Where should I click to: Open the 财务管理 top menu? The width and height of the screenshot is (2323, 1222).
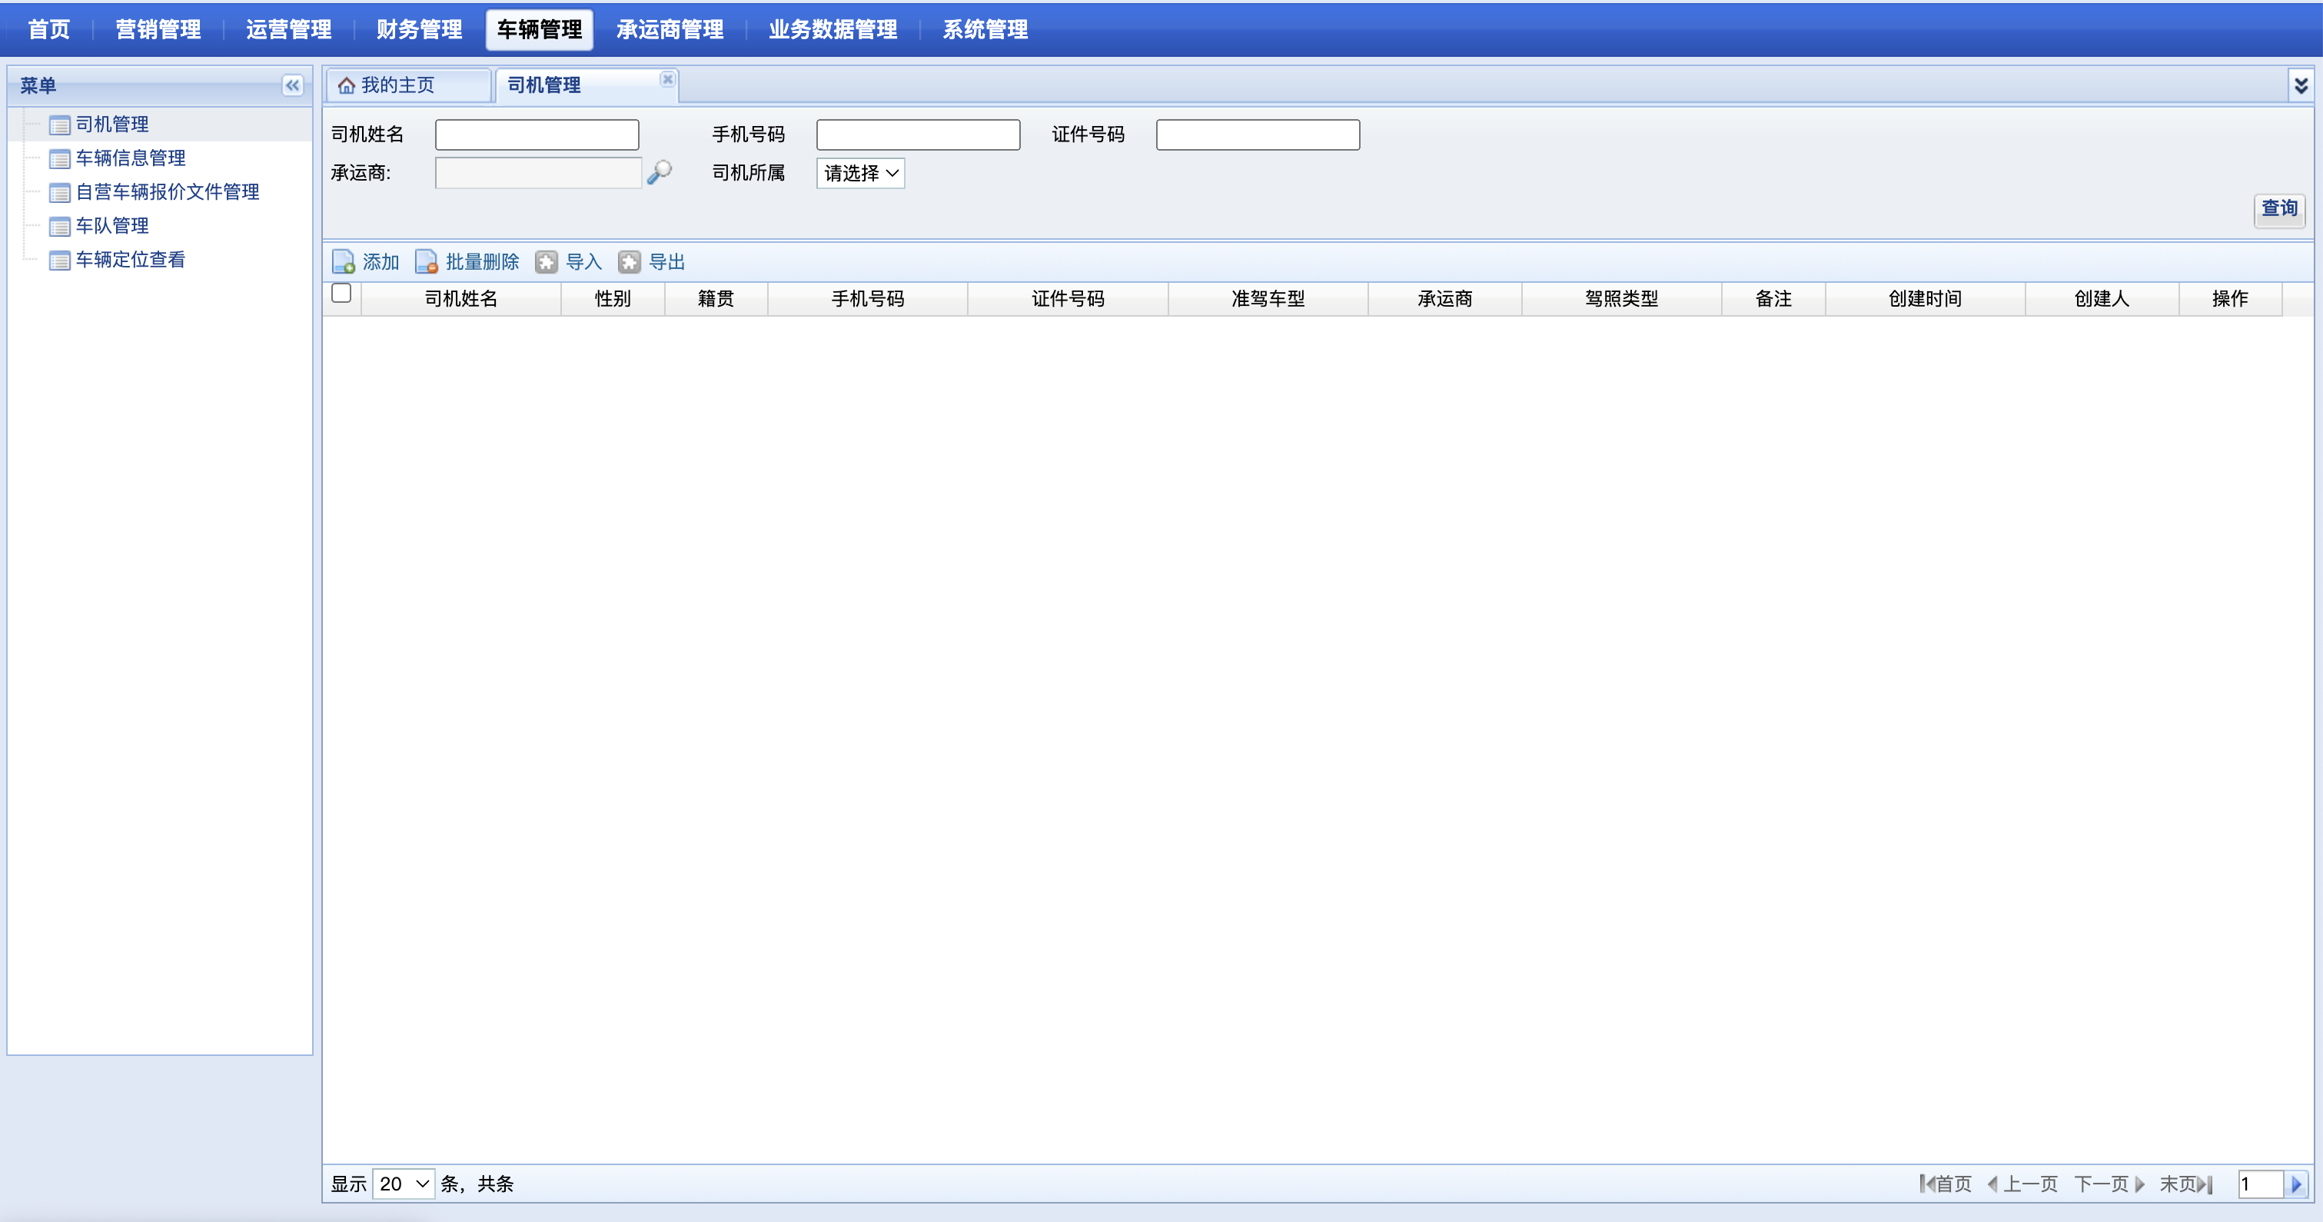coord(420,29)
